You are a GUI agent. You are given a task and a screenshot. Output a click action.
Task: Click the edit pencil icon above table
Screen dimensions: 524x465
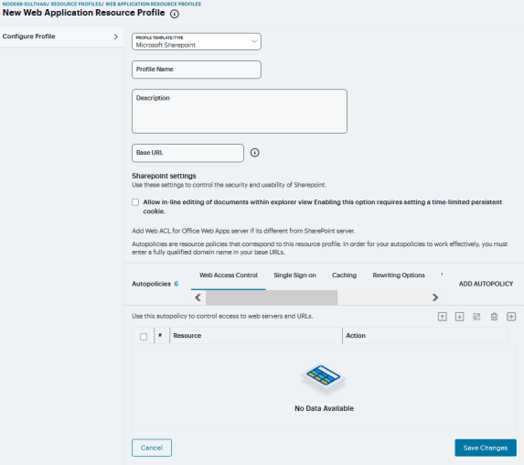476,317
